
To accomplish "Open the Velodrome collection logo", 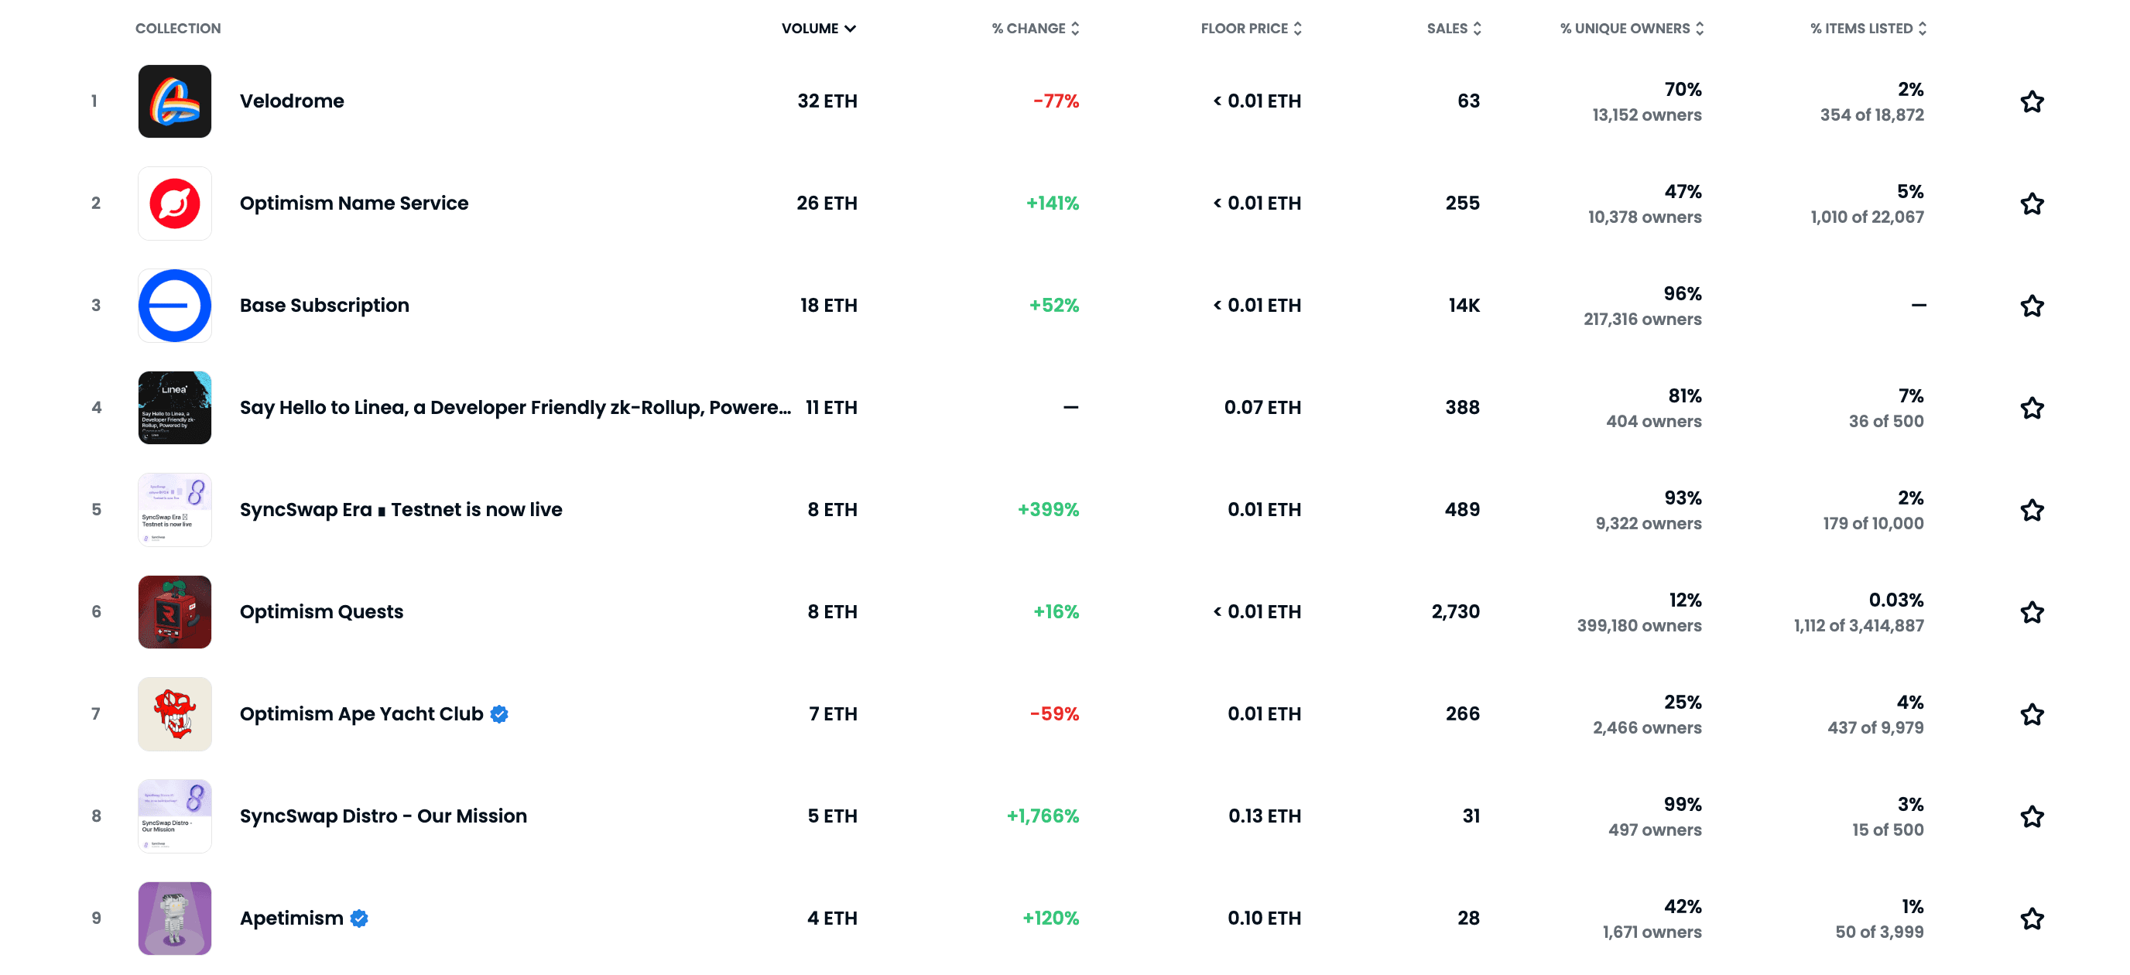I will click(x=174, y=101).
